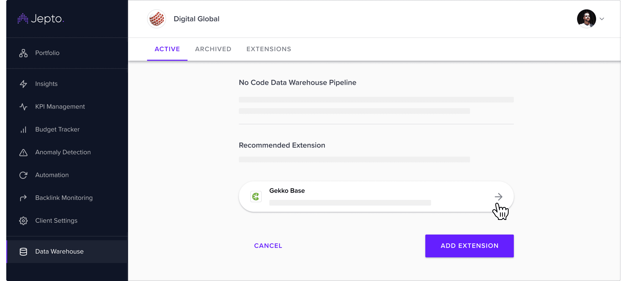Open the user profile avatar
The width and height of the screenshot is (627, 281).
click(x=587, y=19)
